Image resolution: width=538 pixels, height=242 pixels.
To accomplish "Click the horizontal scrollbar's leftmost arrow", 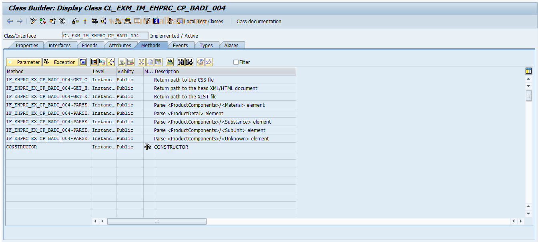I will pos(95,221).
